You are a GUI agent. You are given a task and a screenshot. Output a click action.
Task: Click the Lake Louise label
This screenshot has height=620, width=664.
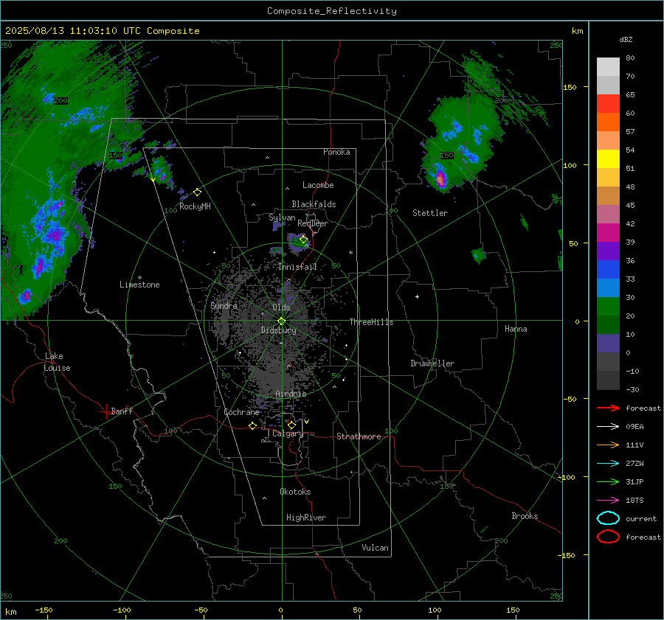pyautogui.click(x=57, y=362)
